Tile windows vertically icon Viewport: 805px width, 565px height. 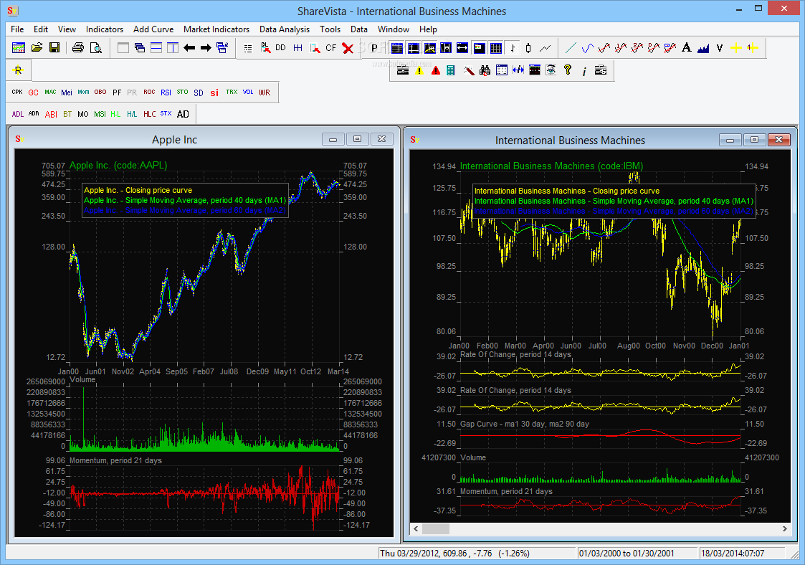[173, 48]
